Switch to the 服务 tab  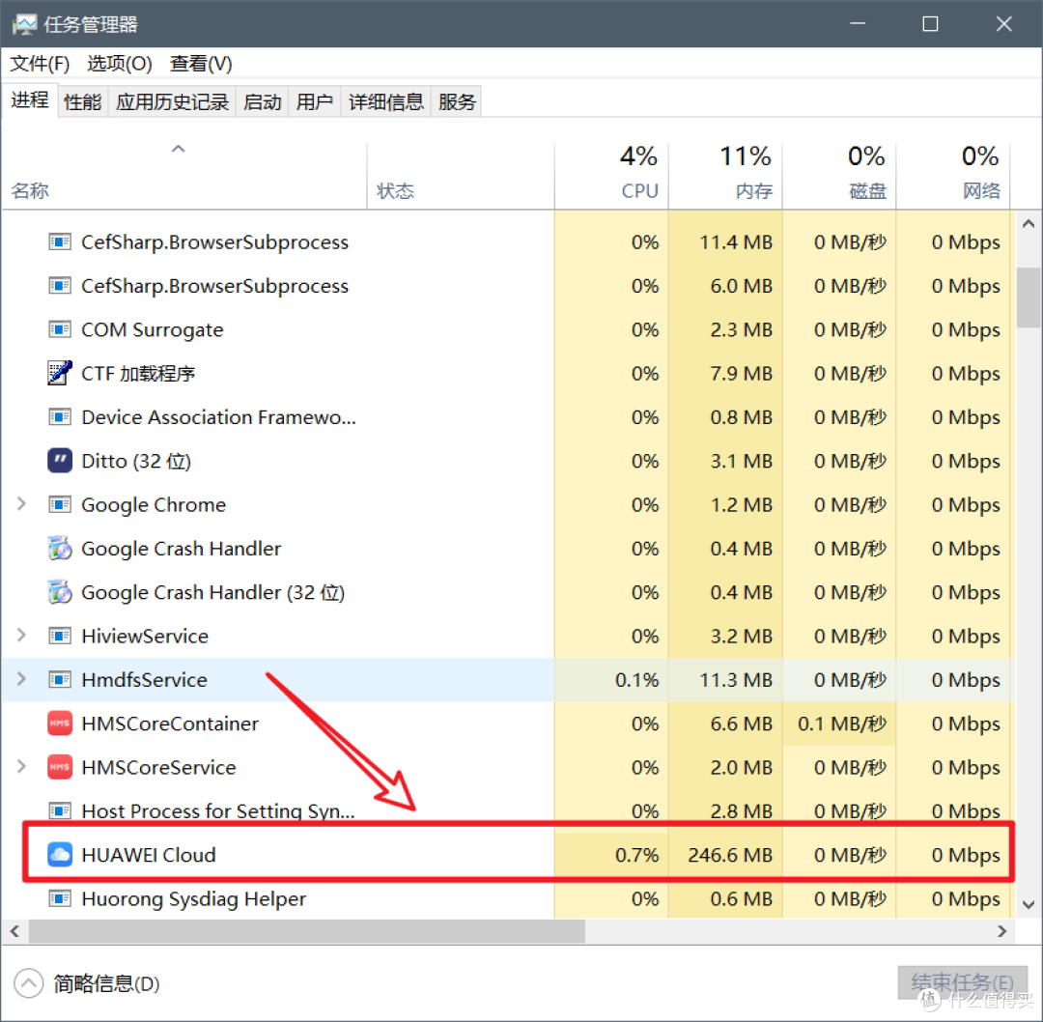pyautogui.click(x=457, y=101)
